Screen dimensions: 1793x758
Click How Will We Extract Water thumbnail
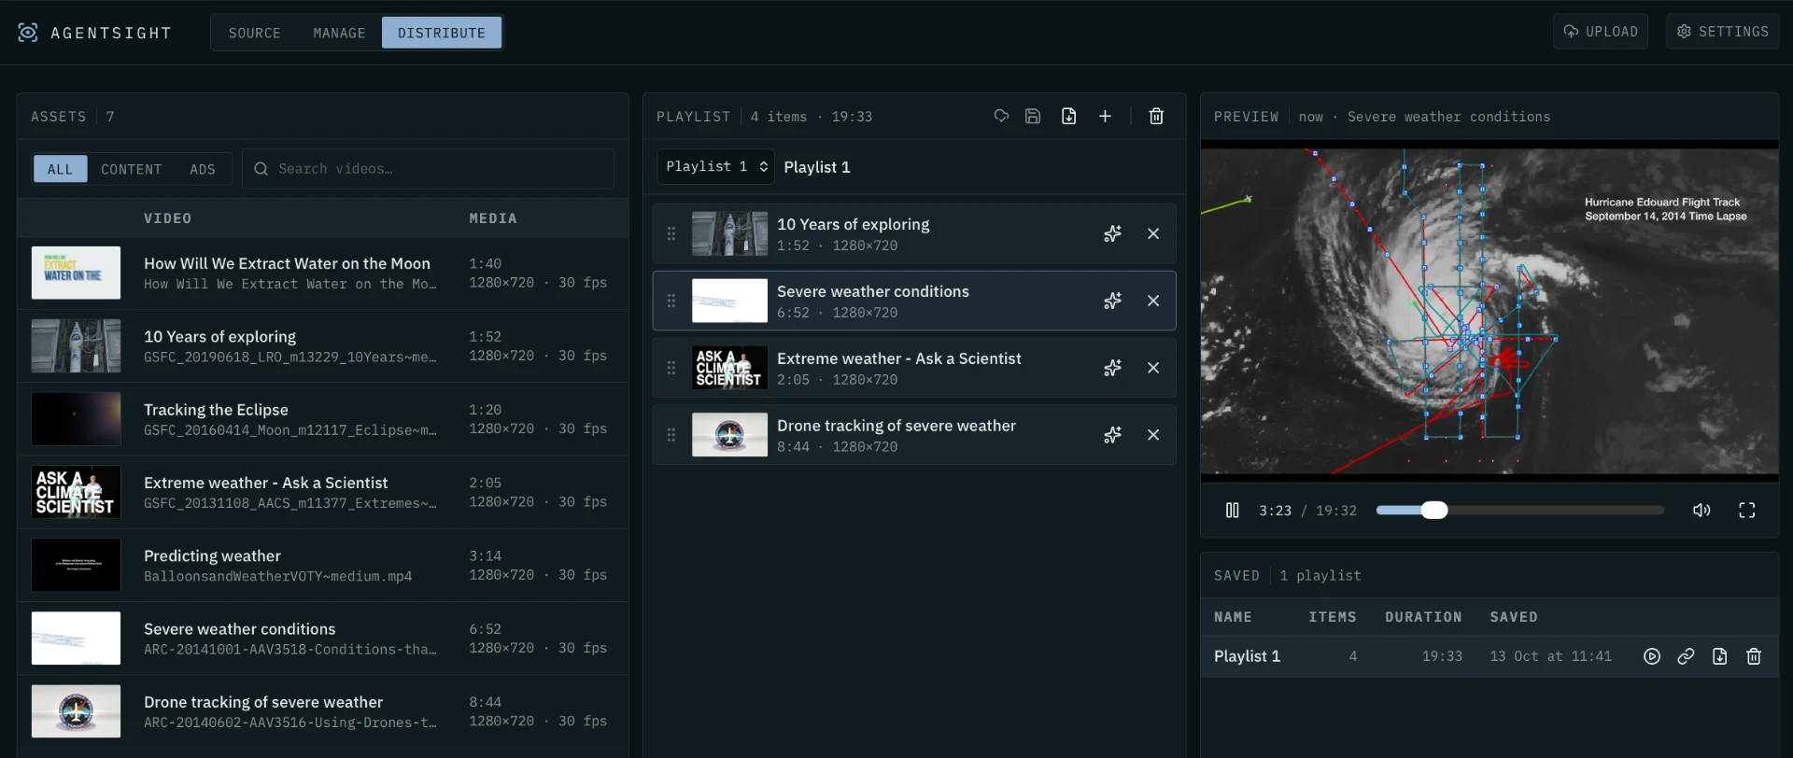(x=76, y=273)
